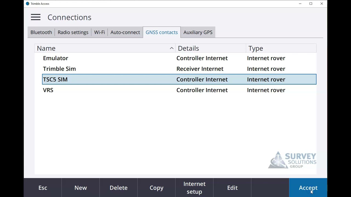
Task: Close the Trimble Access window
Action: coord(322,4)
